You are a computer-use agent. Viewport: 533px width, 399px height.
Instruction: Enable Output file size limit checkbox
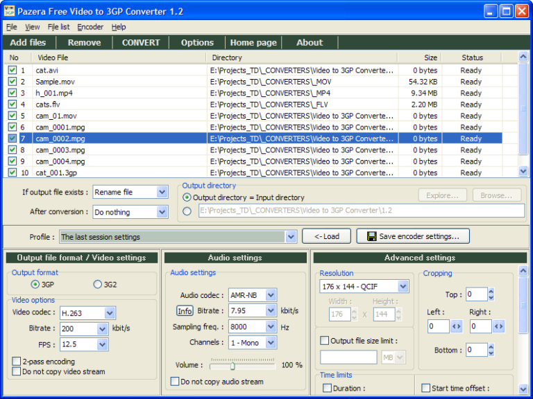325,340
